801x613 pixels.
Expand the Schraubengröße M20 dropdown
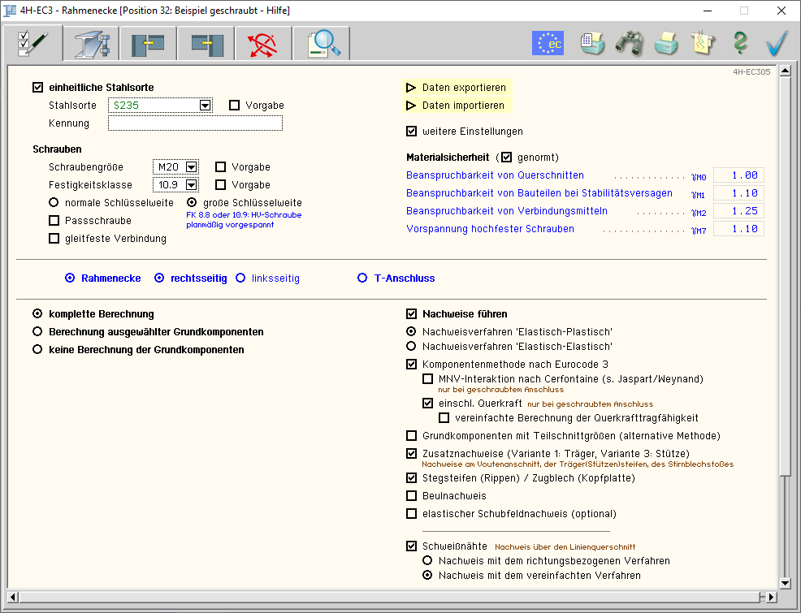tap(192, 167)
